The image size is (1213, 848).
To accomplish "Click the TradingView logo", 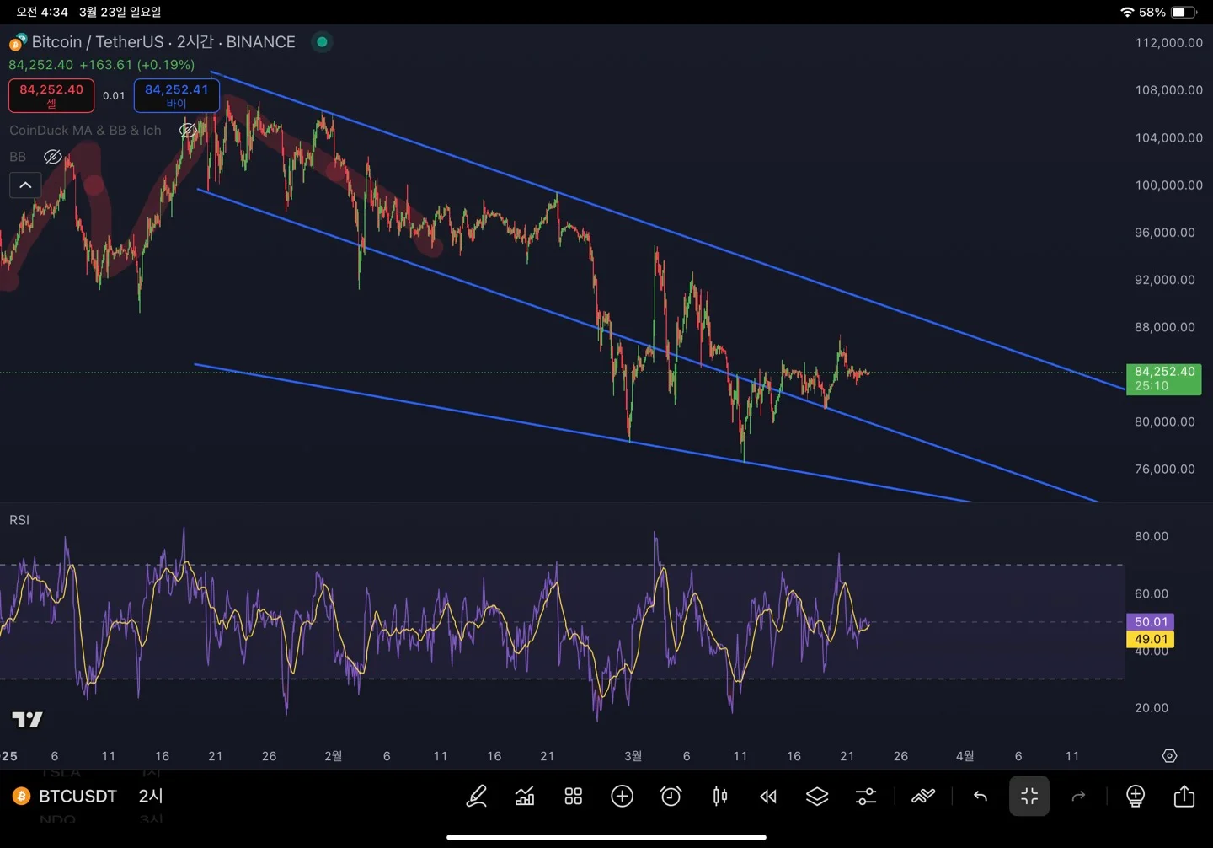I will click(27, 719).
